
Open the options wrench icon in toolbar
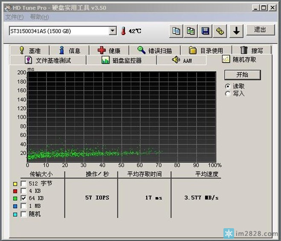(x=220, y=31)
